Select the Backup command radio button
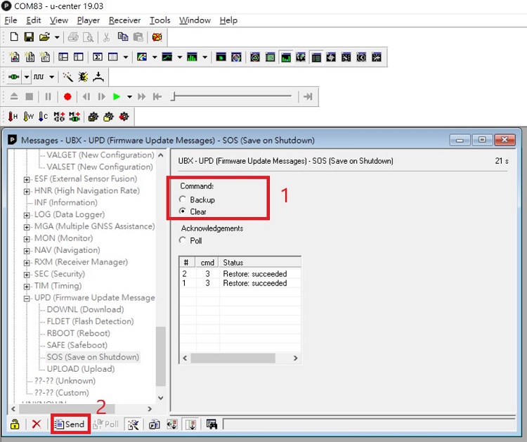This screenshot has height=442, width=527. pyautogui.click(x=183, y=200)
